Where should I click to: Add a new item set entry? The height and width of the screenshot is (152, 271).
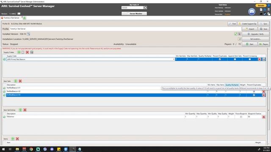coord(20,110)
